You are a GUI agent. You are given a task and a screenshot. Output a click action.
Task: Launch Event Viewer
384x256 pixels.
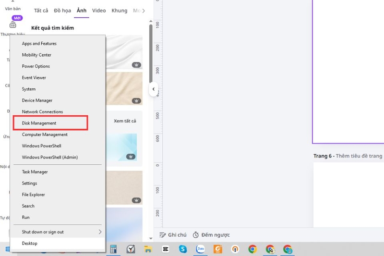point(34,78)
